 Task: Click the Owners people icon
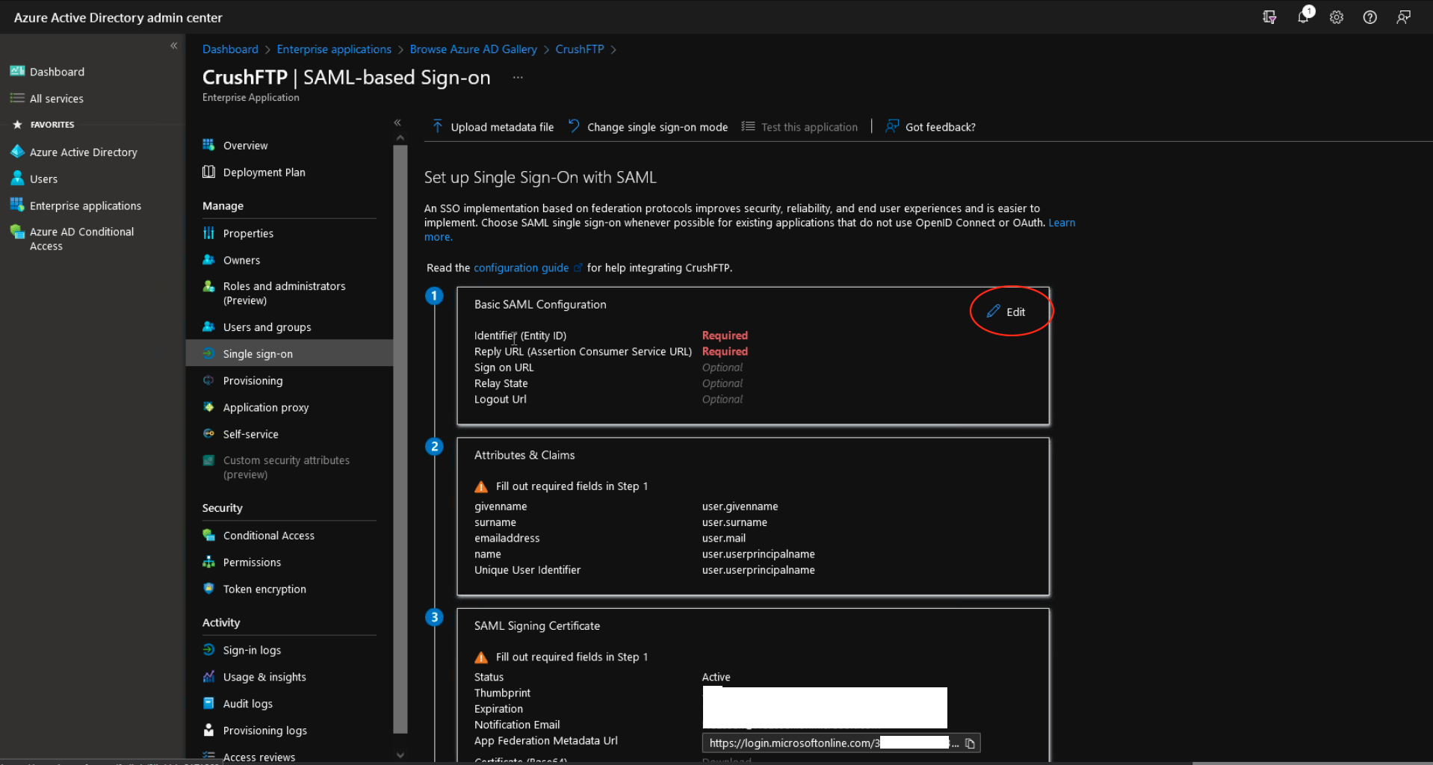tap(208, 260)
